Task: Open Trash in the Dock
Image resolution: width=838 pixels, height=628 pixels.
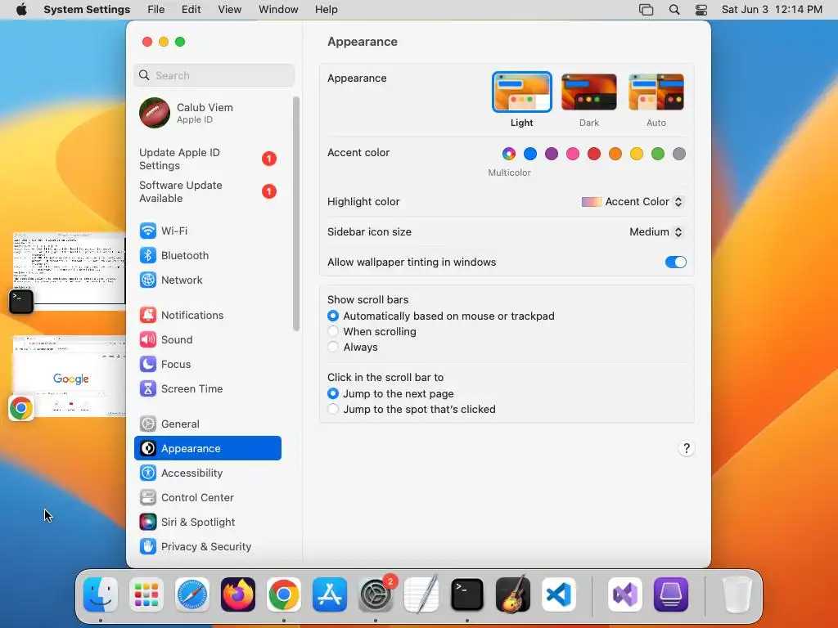Action: tap(737, 594)
